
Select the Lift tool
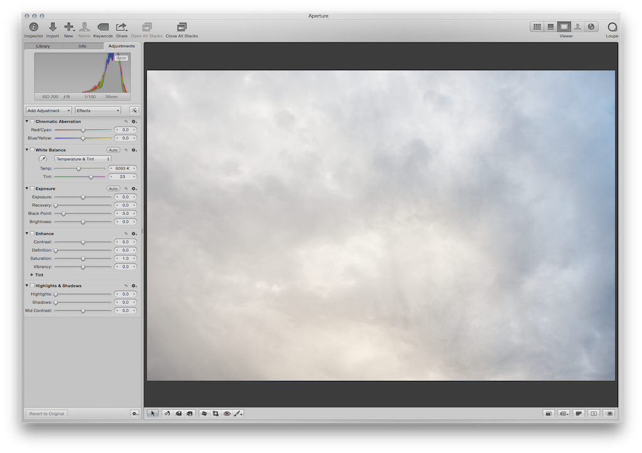(x=179, y=414)
